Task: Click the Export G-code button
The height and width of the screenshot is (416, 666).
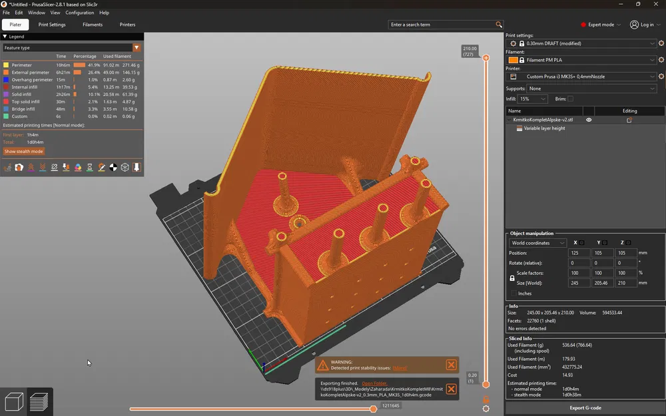Action: (x=585, y=407)
